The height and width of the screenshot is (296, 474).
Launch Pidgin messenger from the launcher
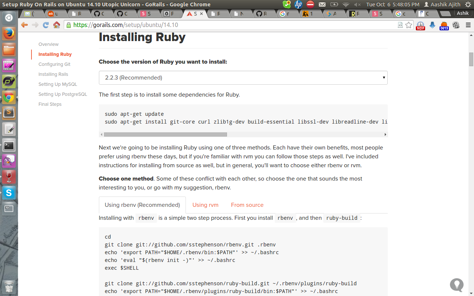coord(9,161)
